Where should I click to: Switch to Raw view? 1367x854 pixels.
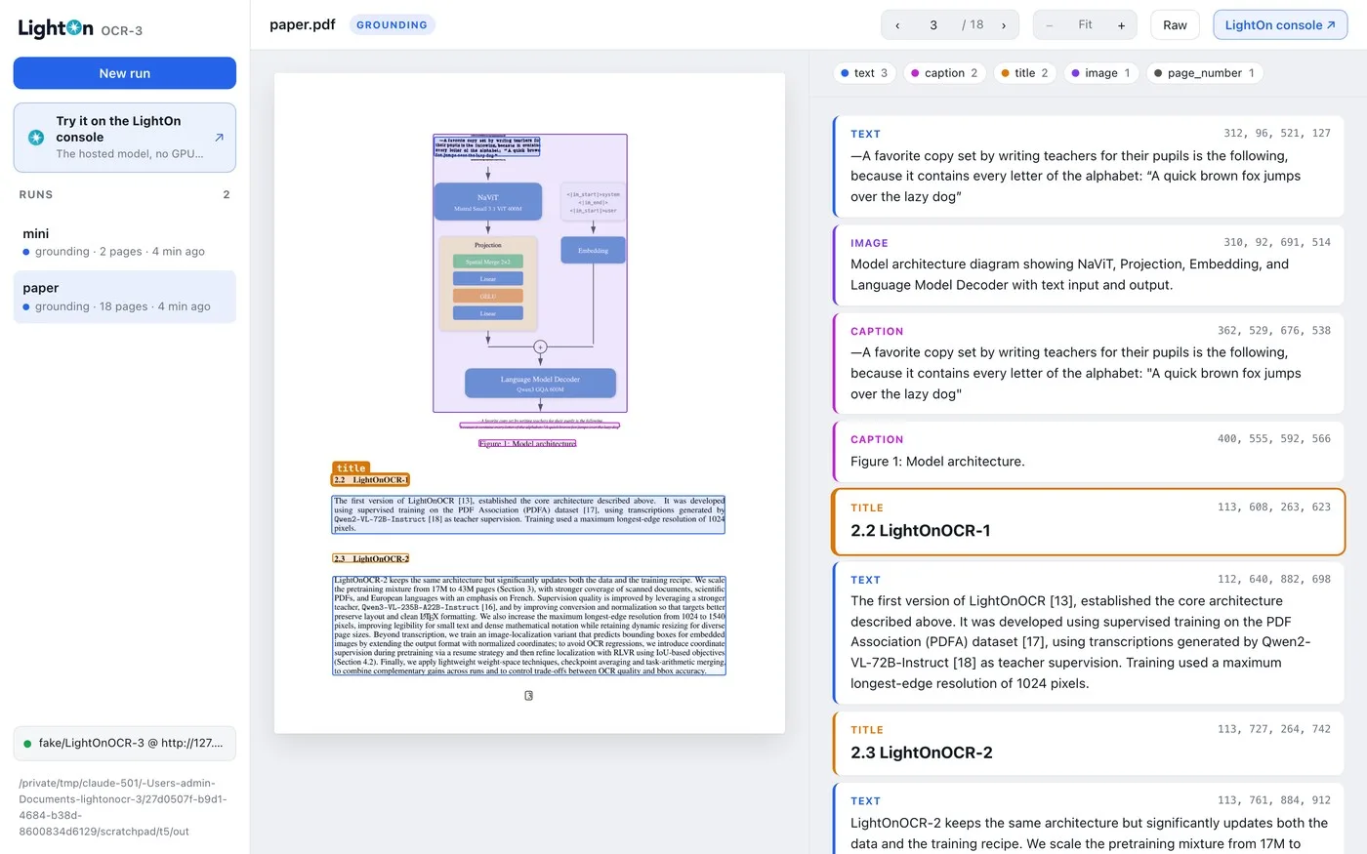1175,25
